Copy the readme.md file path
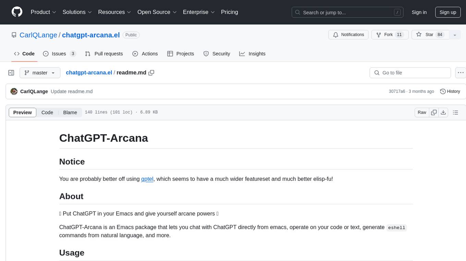466x261 pixels. tap(151, 73)
